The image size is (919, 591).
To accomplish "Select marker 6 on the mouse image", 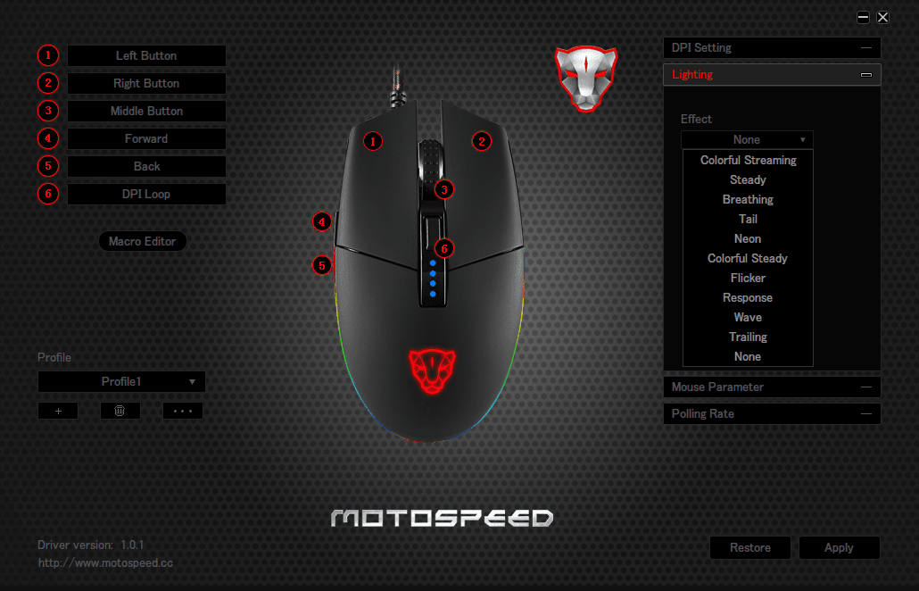I will 444,248.
